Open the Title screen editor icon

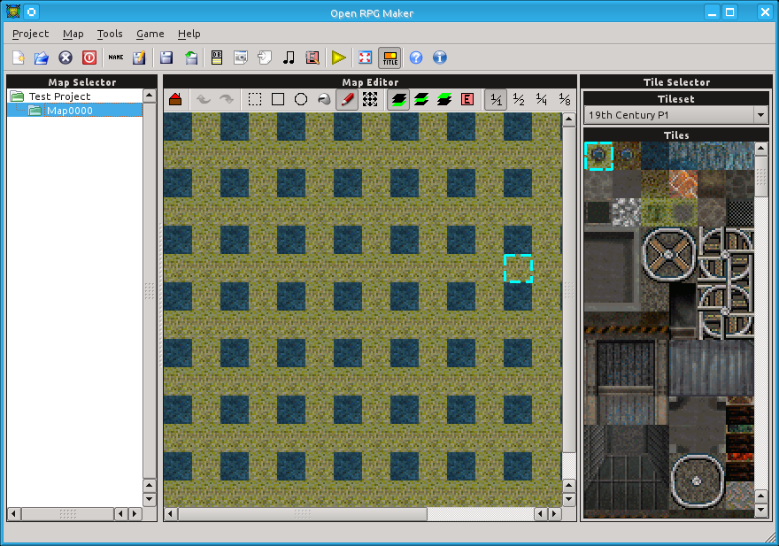(390, 58)
